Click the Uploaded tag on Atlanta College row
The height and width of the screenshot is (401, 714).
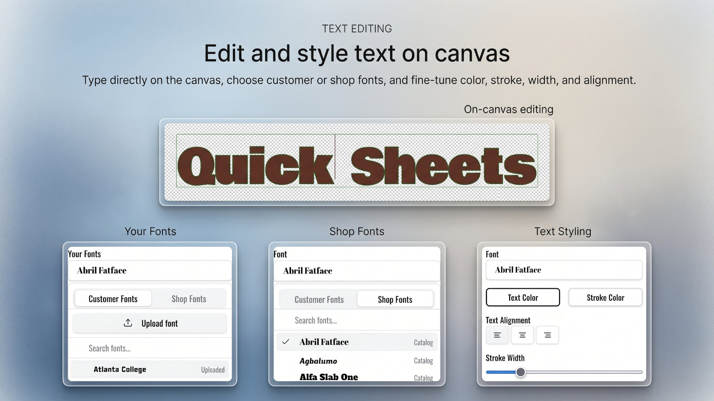pyautogui.click(x=212, y=370)
